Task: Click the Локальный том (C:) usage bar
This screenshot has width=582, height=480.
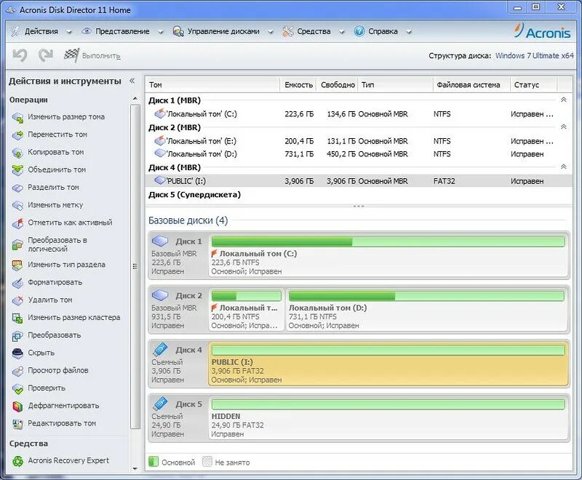Action: click(x=388, y=242)
